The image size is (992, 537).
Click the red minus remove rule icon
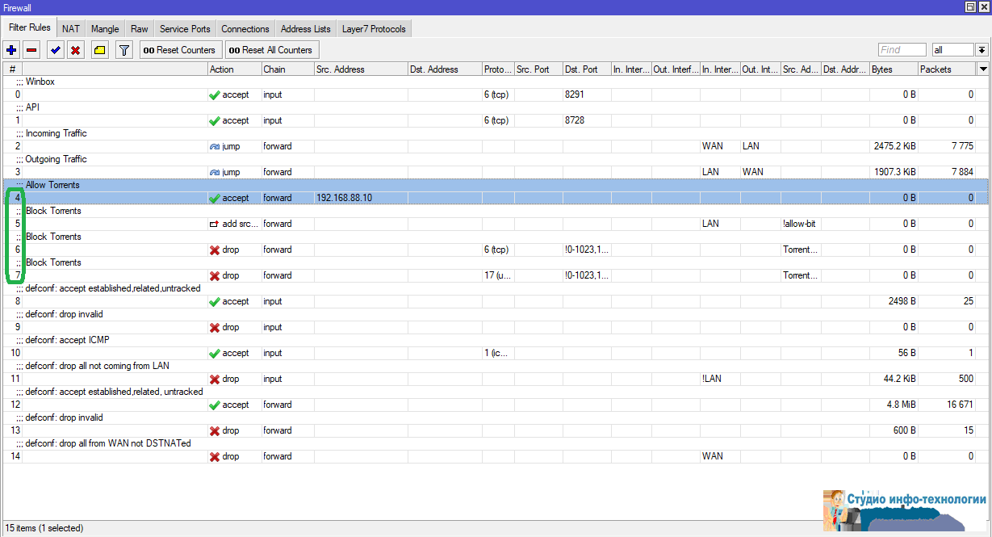31,50
